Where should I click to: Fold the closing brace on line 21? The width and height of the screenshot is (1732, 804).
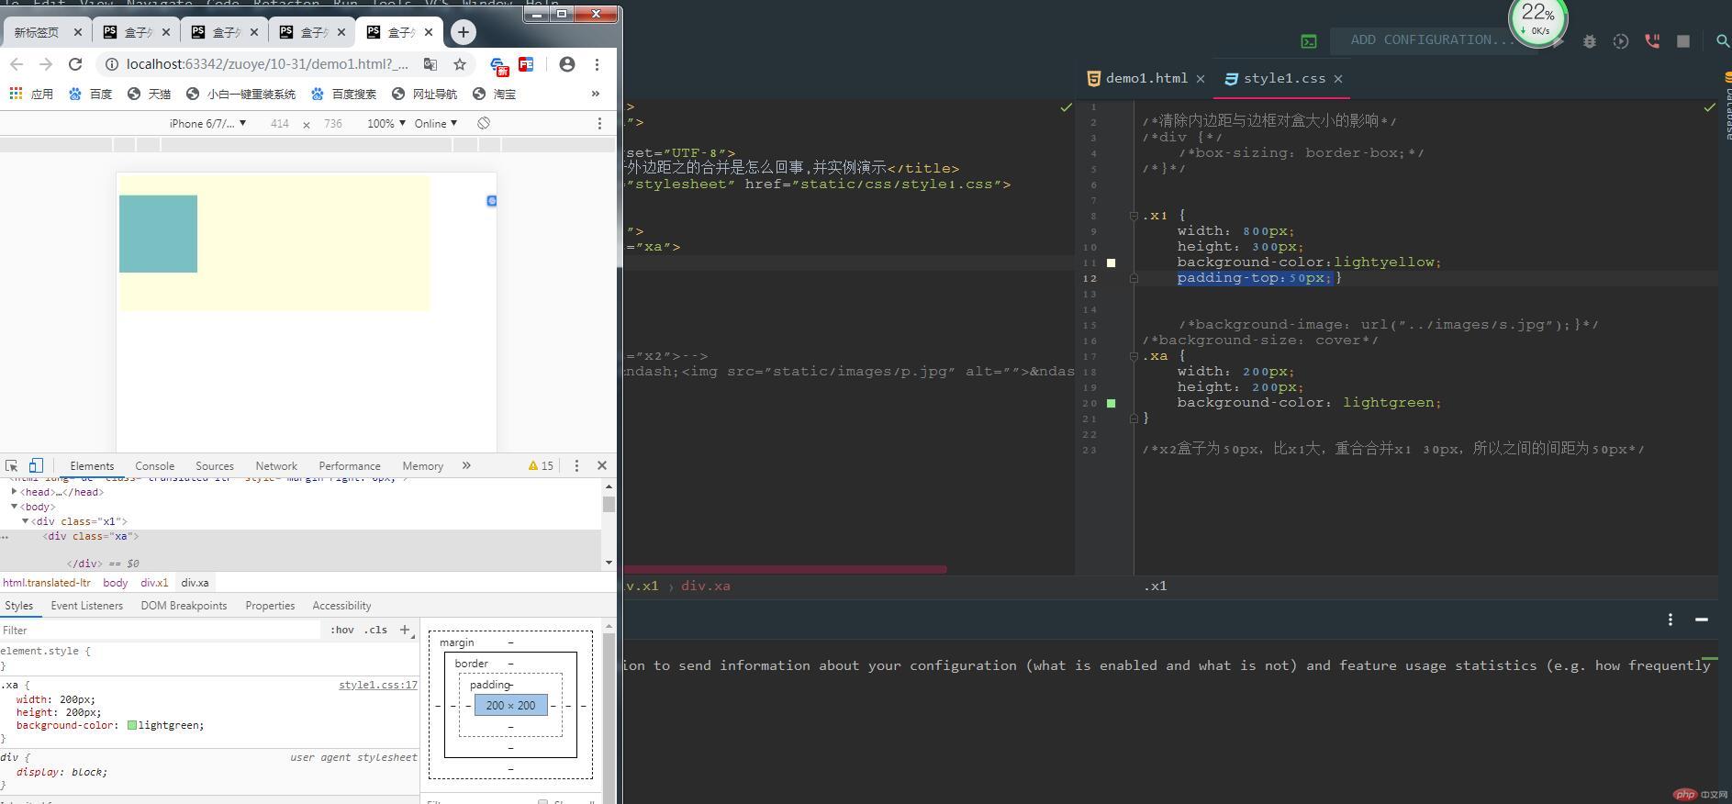[x=1134, y=418]
